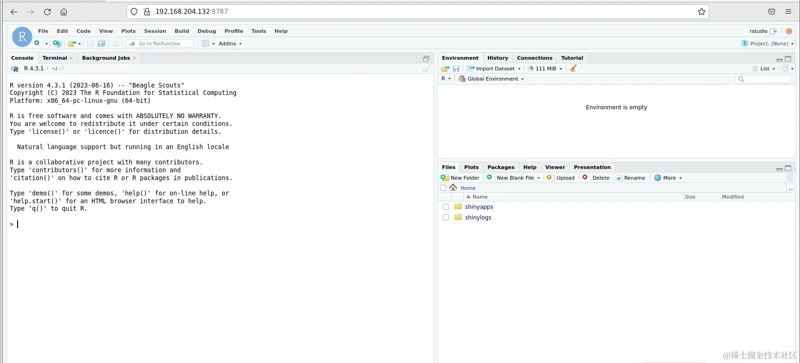Open the Session menu

point(155,31)
